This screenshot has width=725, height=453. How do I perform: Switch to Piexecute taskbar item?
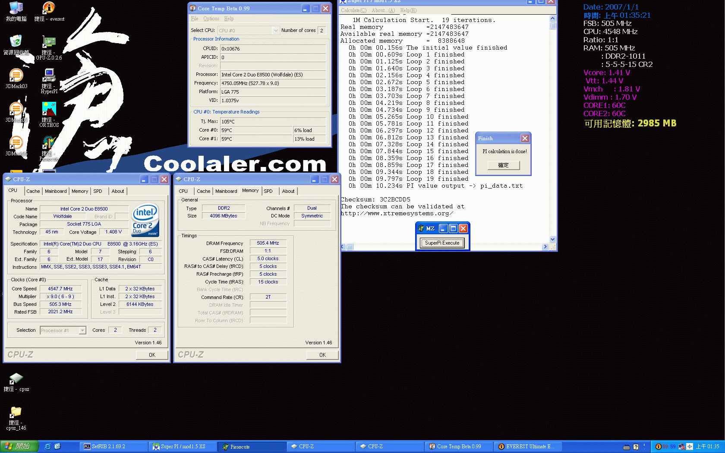[x=252, y=447]
